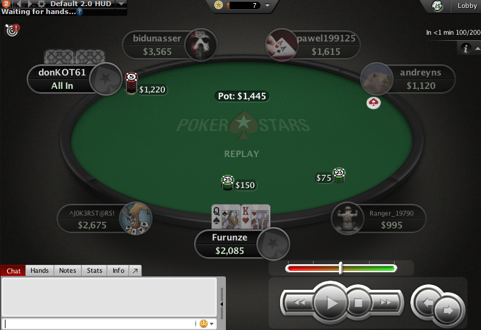Click the help question mark after Waiting for hands
This screenshot has width=481, height=330.
pyautogui.click(x=79, y=12)
